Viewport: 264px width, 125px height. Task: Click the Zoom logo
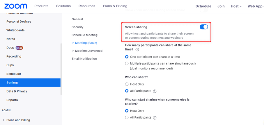tap(16, 6)
